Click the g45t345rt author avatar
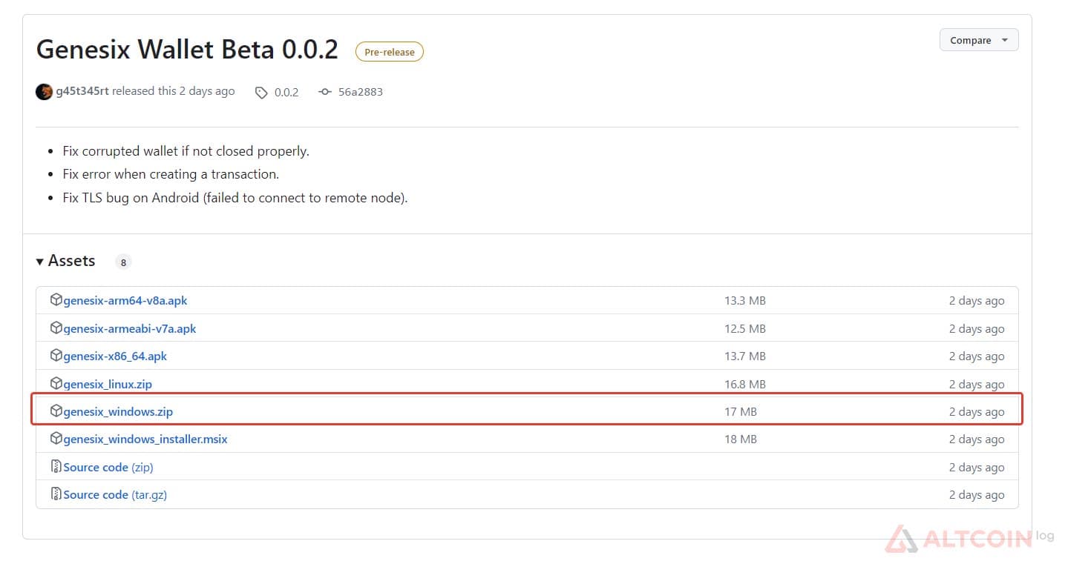This screenshot has height=561, width=1065. (44, 91)
